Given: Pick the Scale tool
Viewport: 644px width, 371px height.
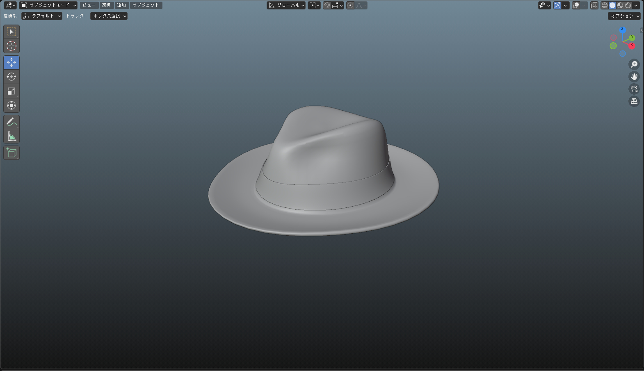Looking at the screenshot, I should click(x=11, y=91).
